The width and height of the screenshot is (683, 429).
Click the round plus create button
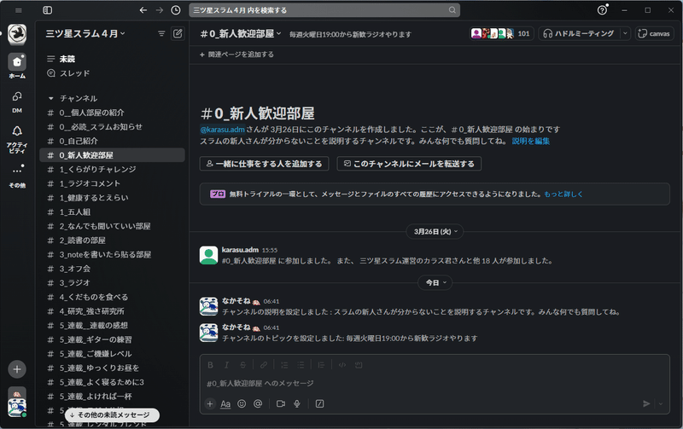17,369
